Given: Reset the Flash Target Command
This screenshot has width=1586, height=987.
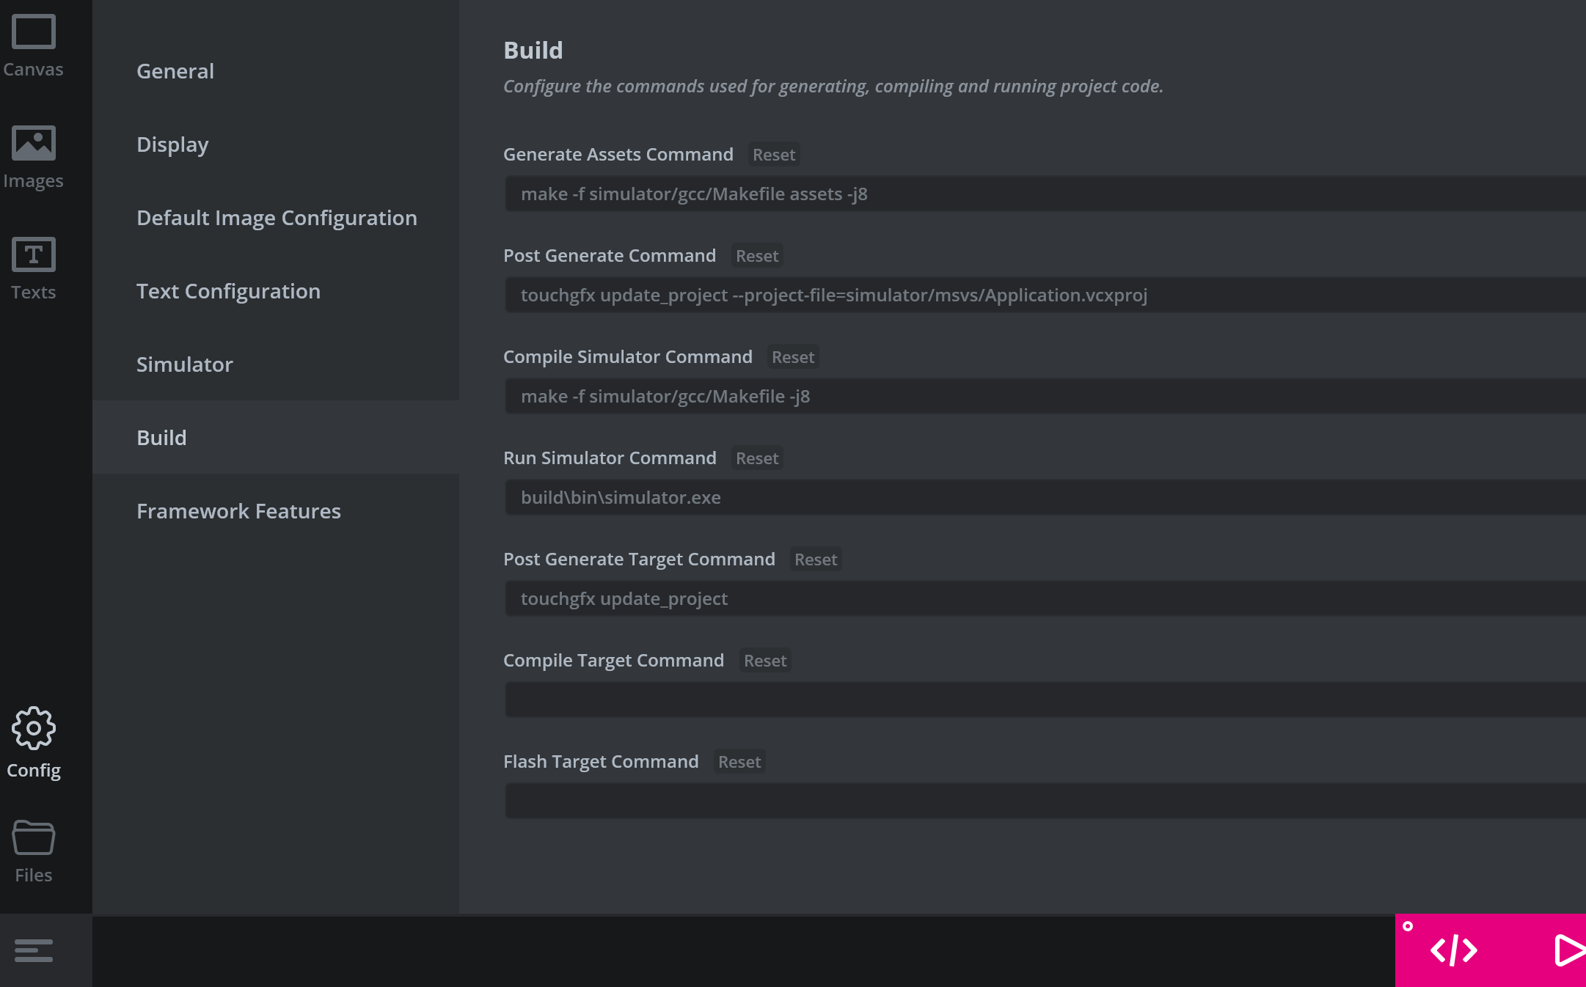Looking at the screenshot, I should (x=739, y=762).
